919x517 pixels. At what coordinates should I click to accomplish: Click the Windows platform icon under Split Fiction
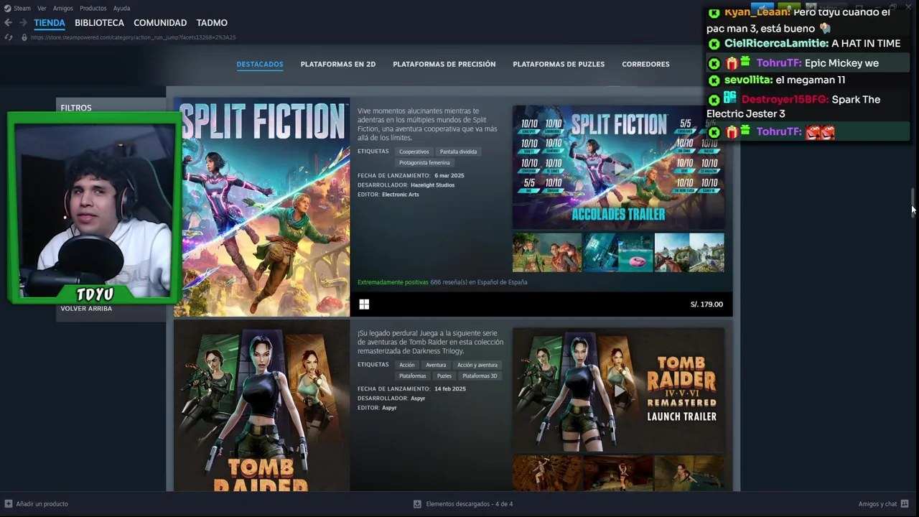[364, 304]
